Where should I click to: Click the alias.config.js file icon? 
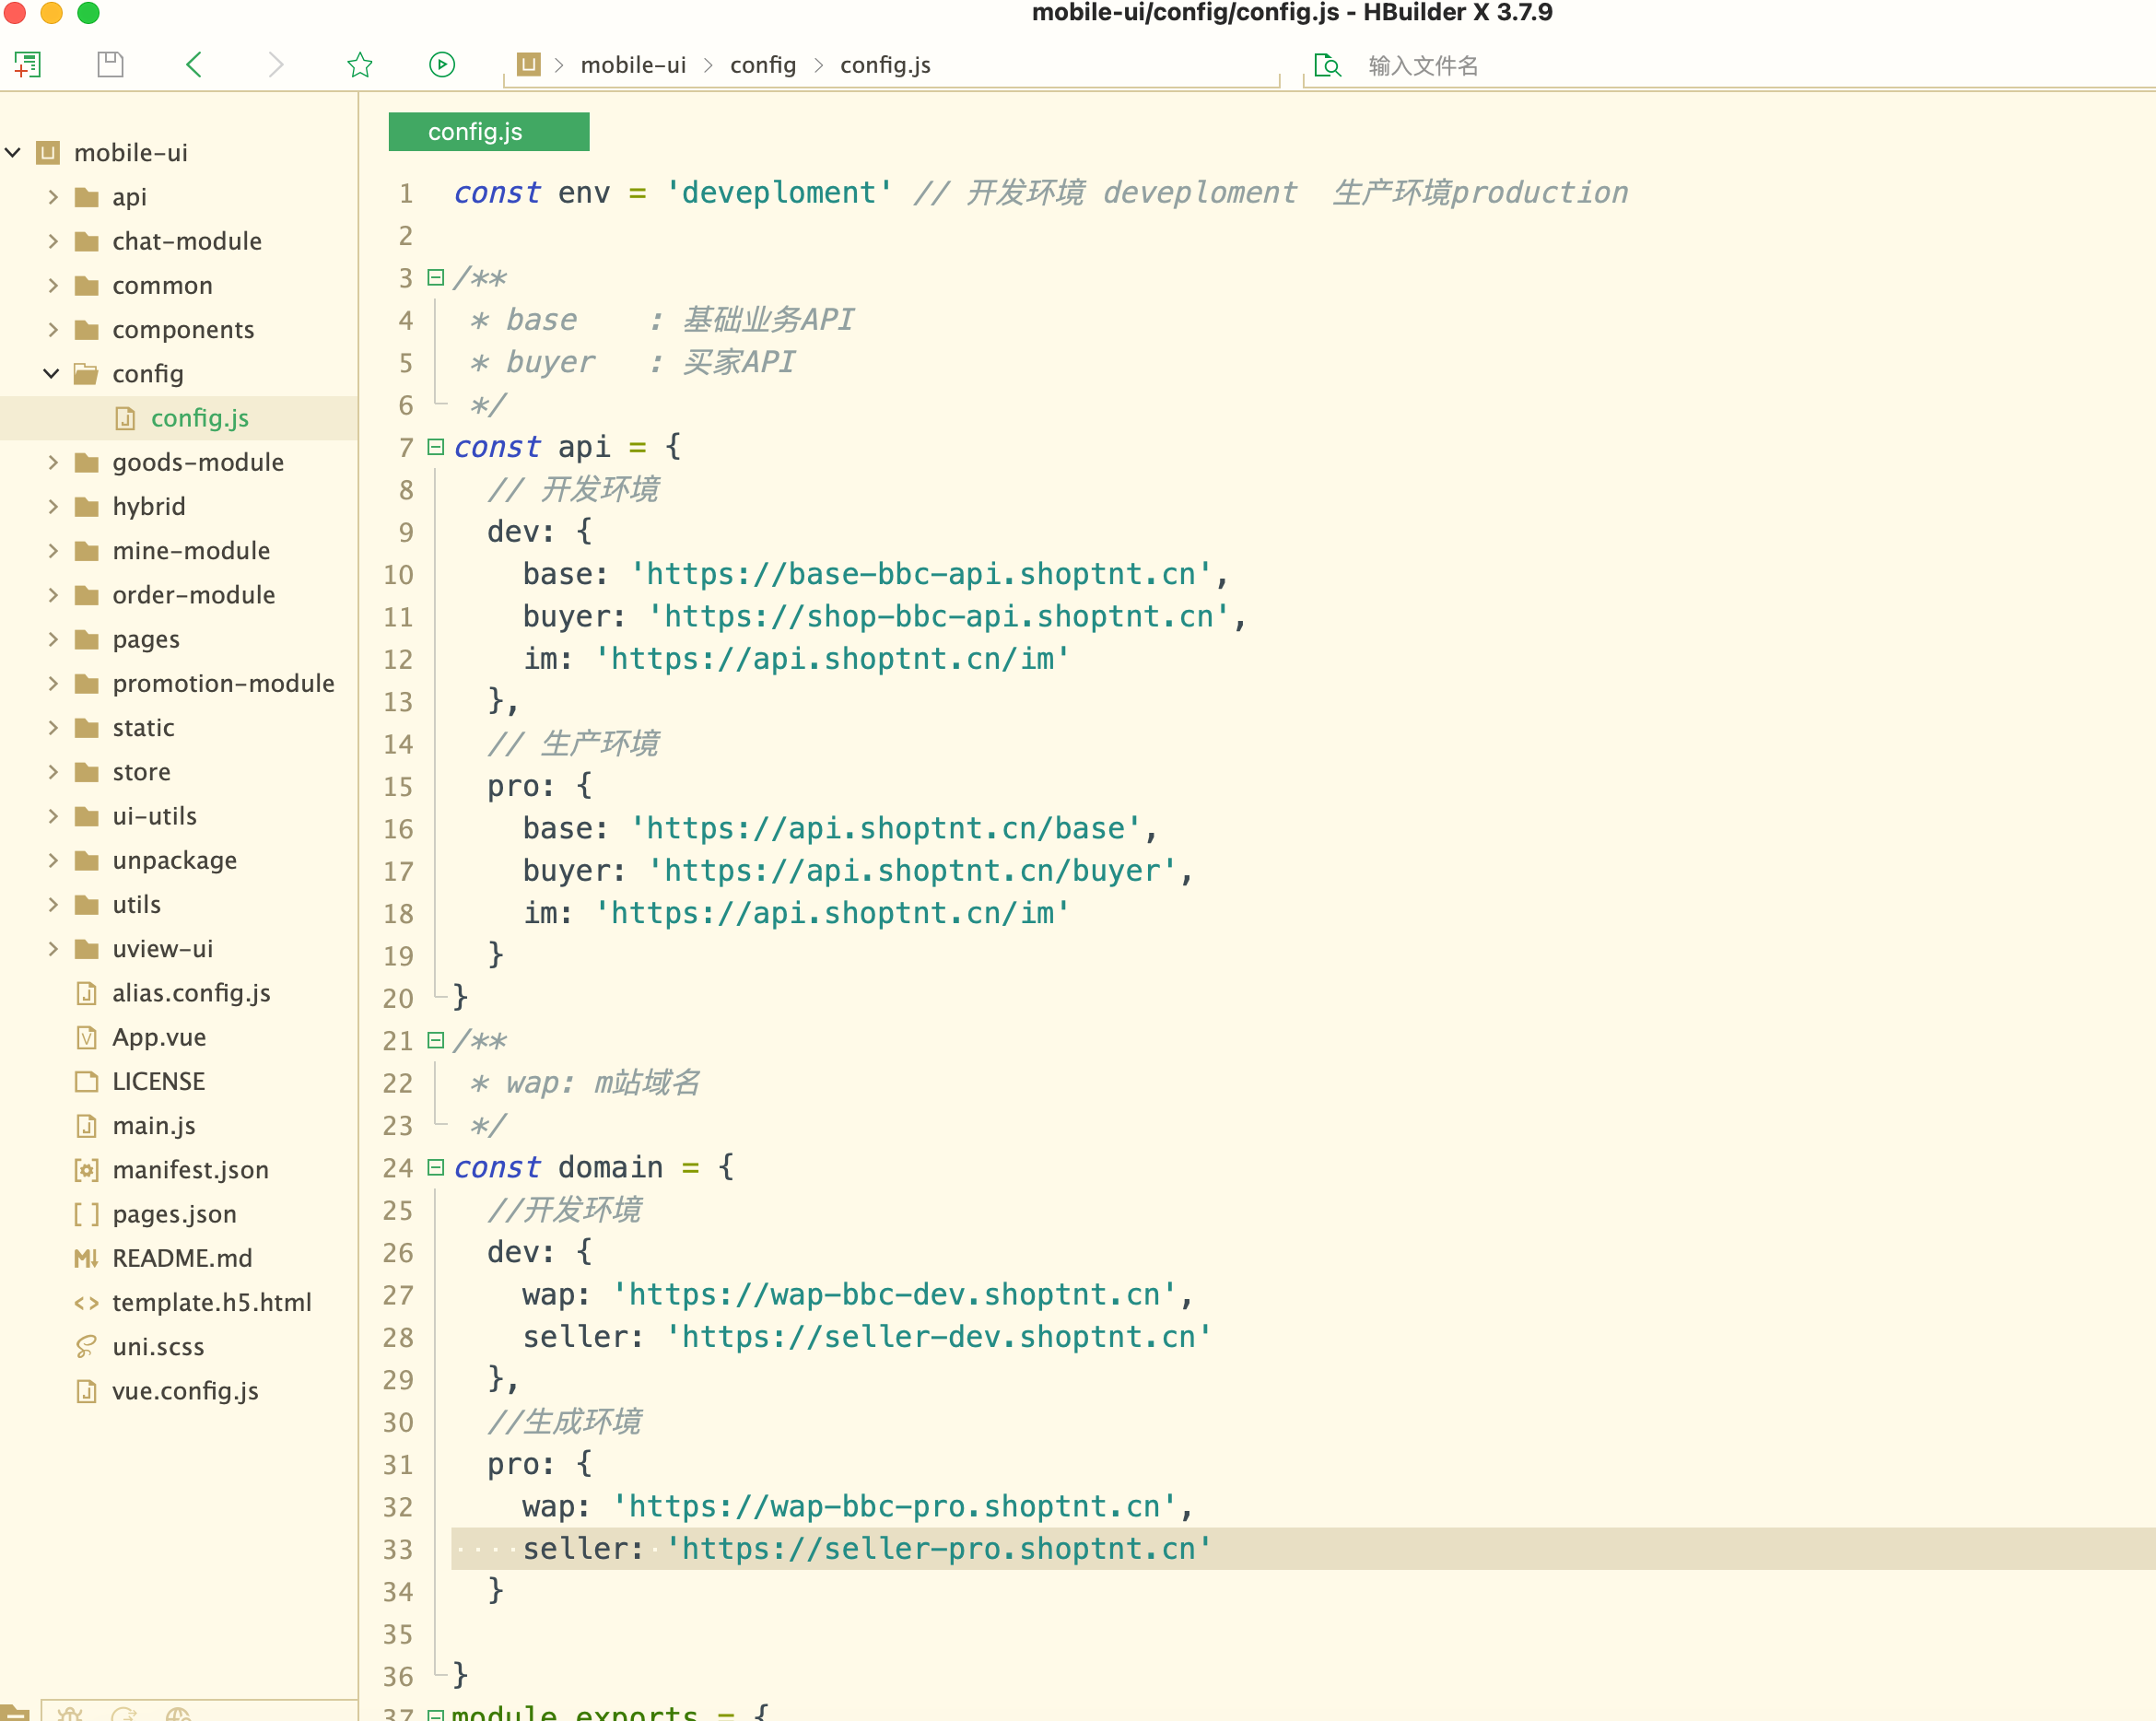click(87, 993)
